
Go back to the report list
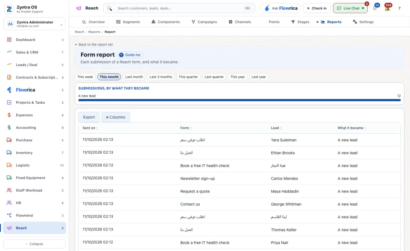pos(94,44)
